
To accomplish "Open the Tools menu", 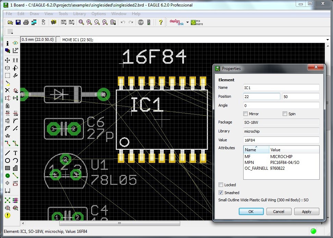I will coord(63,14).
